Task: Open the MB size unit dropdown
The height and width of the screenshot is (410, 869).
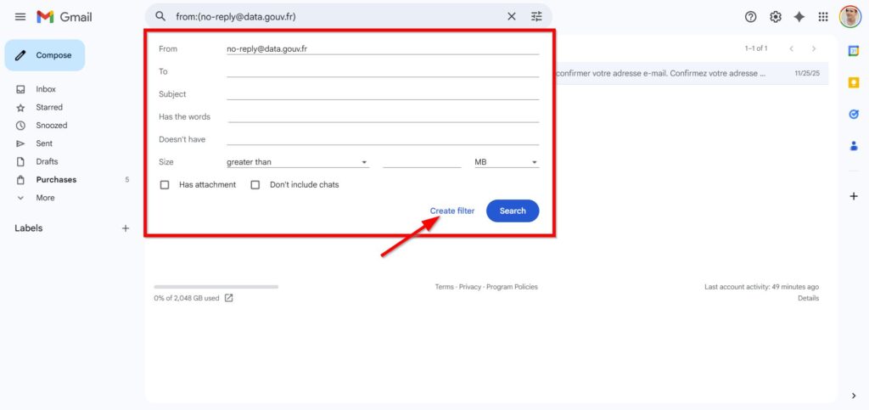Action: pos(506,162)
